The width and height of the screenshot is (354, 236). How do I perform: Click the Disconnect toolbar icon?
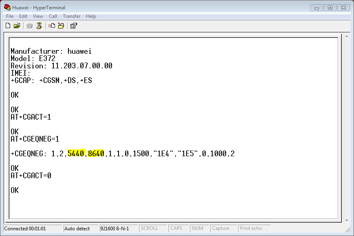(39, 26)
